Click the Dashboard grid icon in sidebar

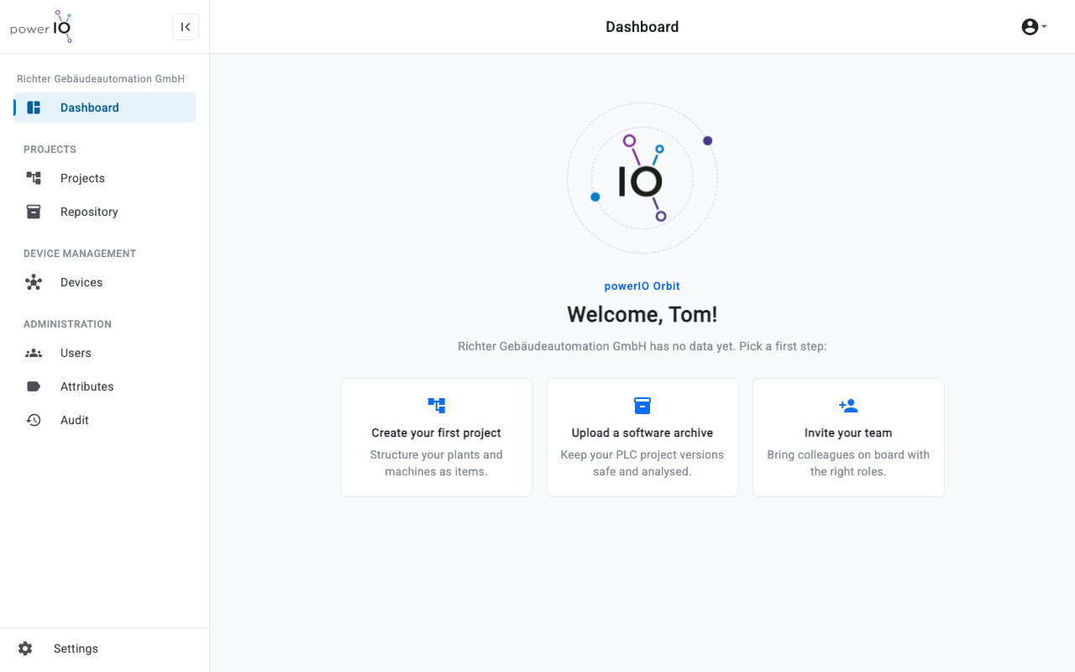pyautogui.click(x=34, y=108)
